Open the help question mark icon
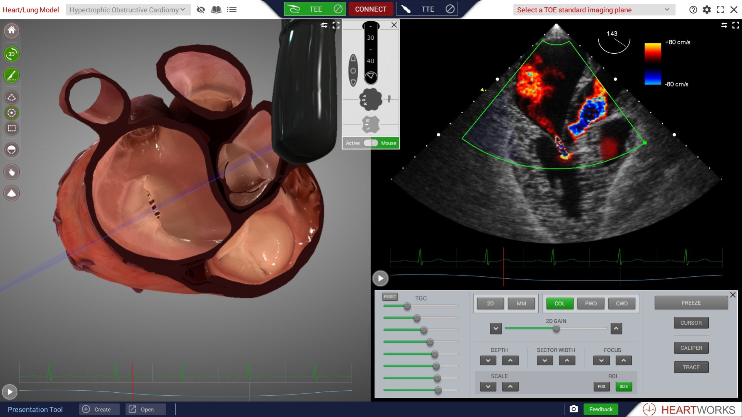The width and height of the screenshot is (742, 417). coord(693,10)
